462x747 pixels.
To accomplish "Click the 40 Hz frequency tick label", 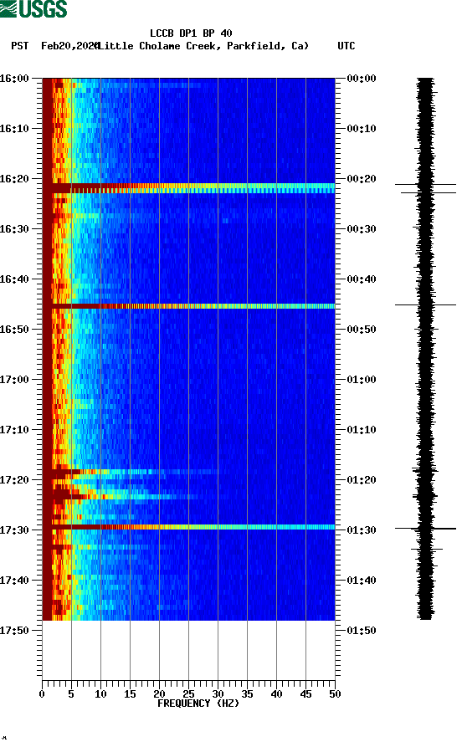I will [x=276, y=694].
